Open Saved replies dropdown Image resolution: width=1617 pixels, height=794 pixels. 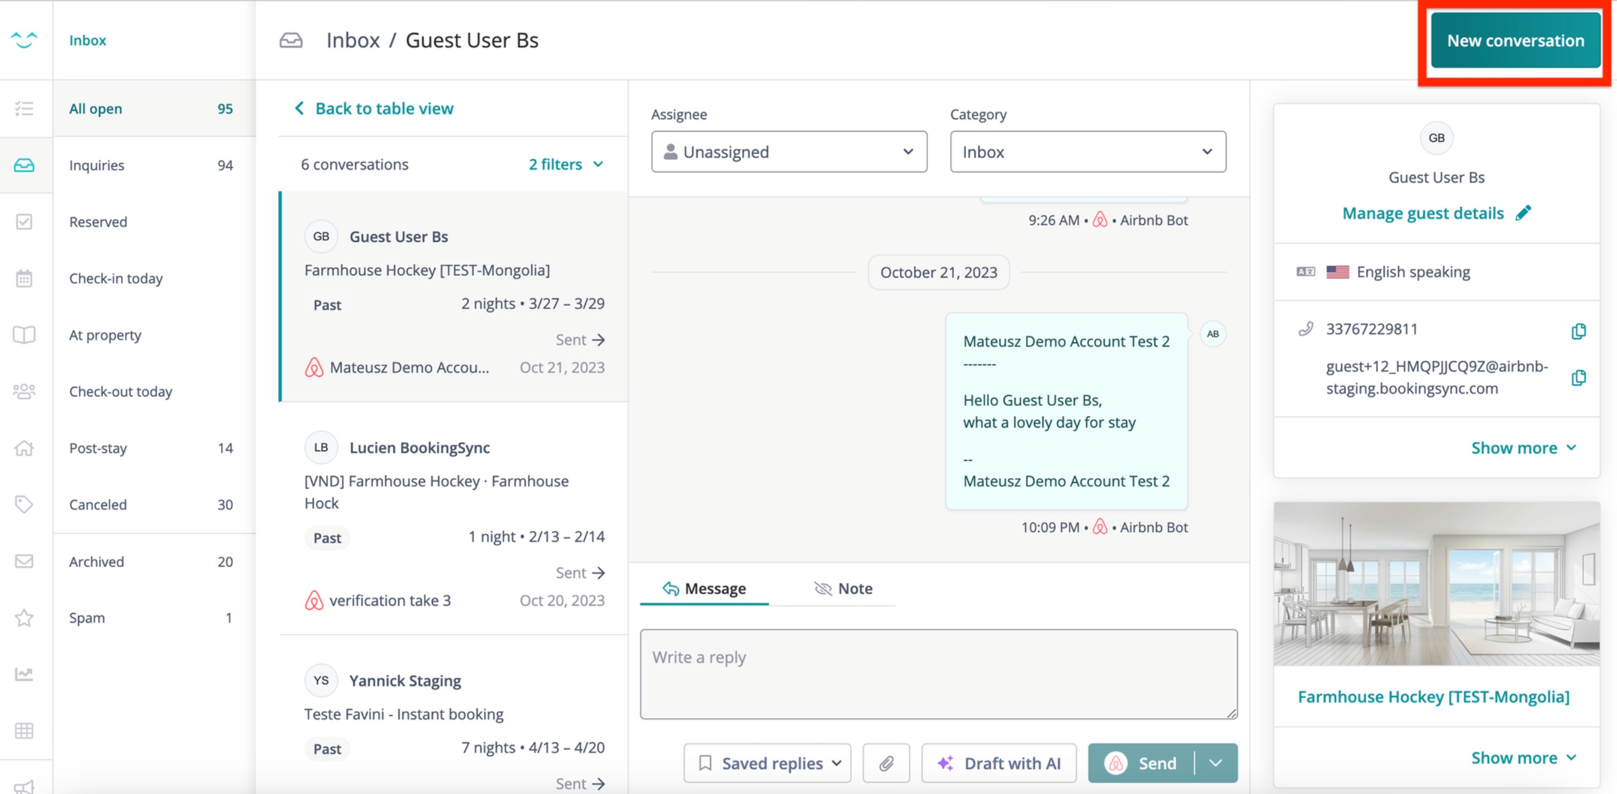coord(767,763)
